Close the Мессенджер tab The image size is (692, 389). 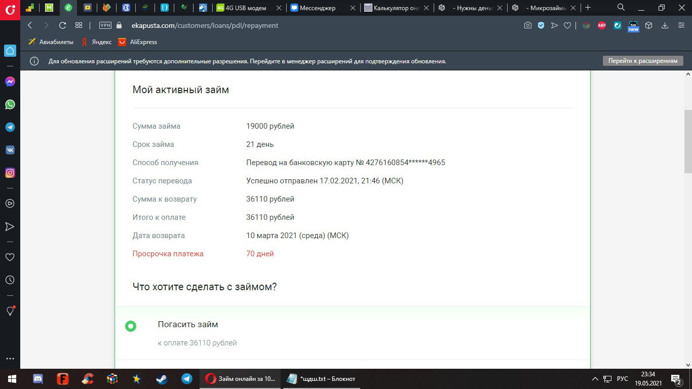pos(353,8)
